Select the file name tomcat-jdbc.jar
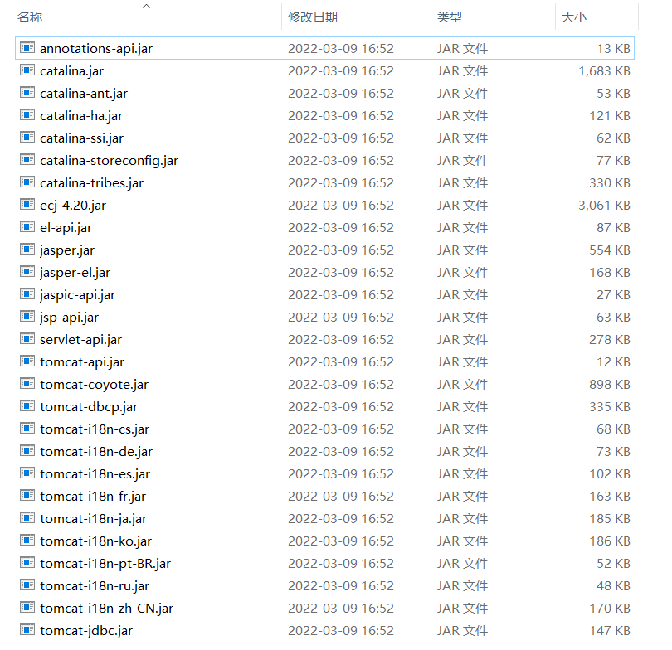 86,630
